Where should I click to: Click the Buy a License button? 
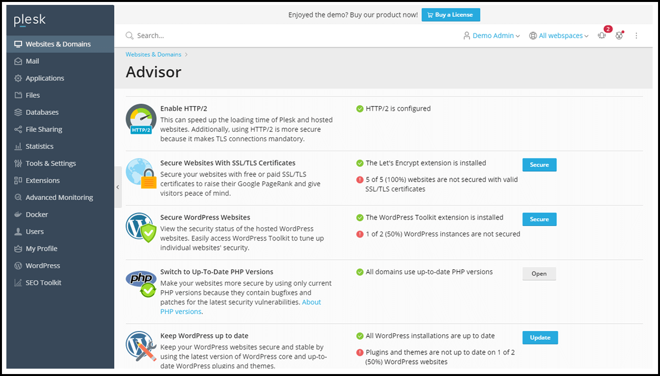point(451,15)
